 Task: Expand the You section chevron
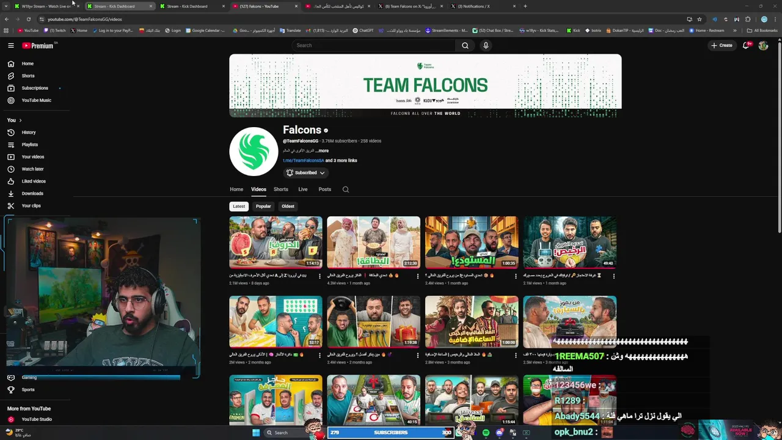click(20, 120)
